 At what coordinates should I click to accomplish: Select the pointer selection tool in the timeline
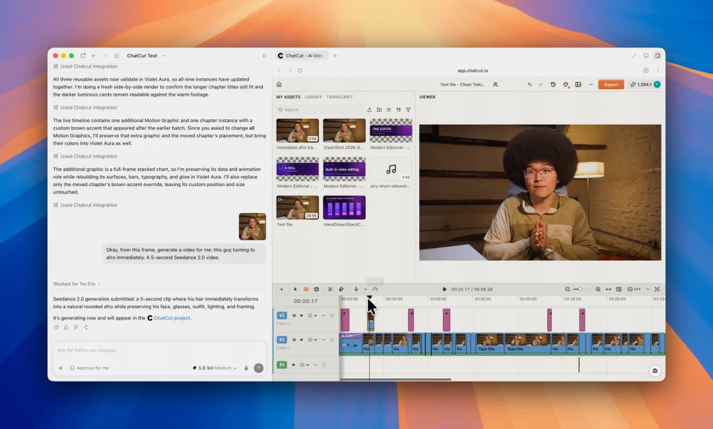click(295, 289)
